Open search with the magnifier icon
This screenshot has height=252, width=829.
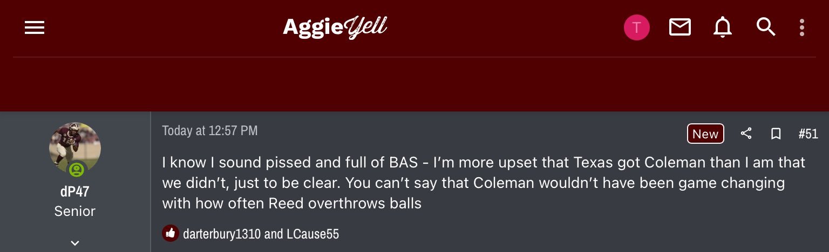click(x=765, y=26)
